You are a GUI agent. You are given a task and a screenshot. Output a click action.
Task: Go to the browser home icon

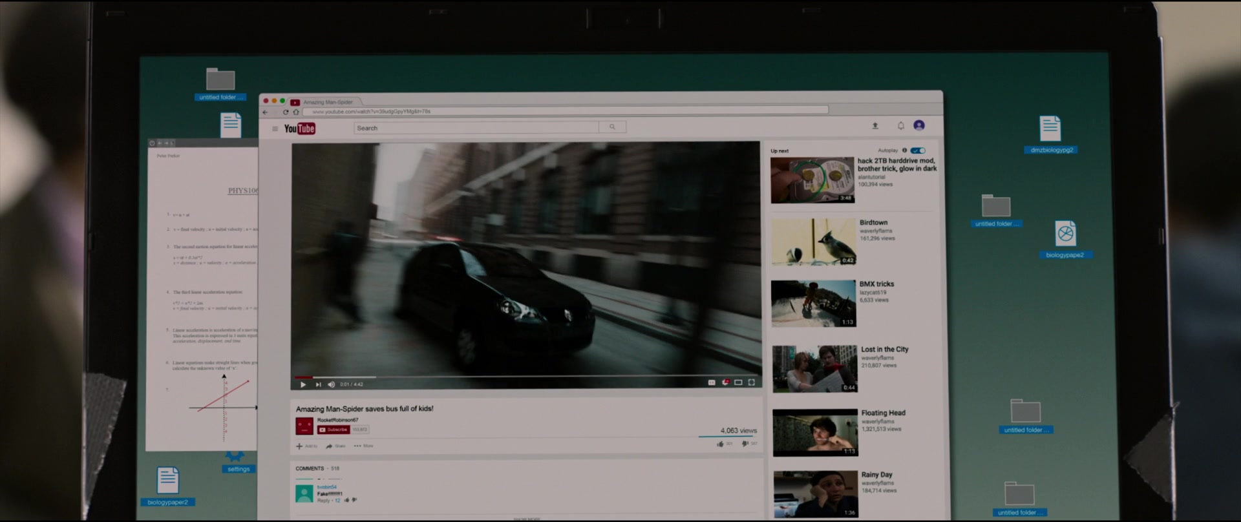pyautogui.click(x=296, y=112)
